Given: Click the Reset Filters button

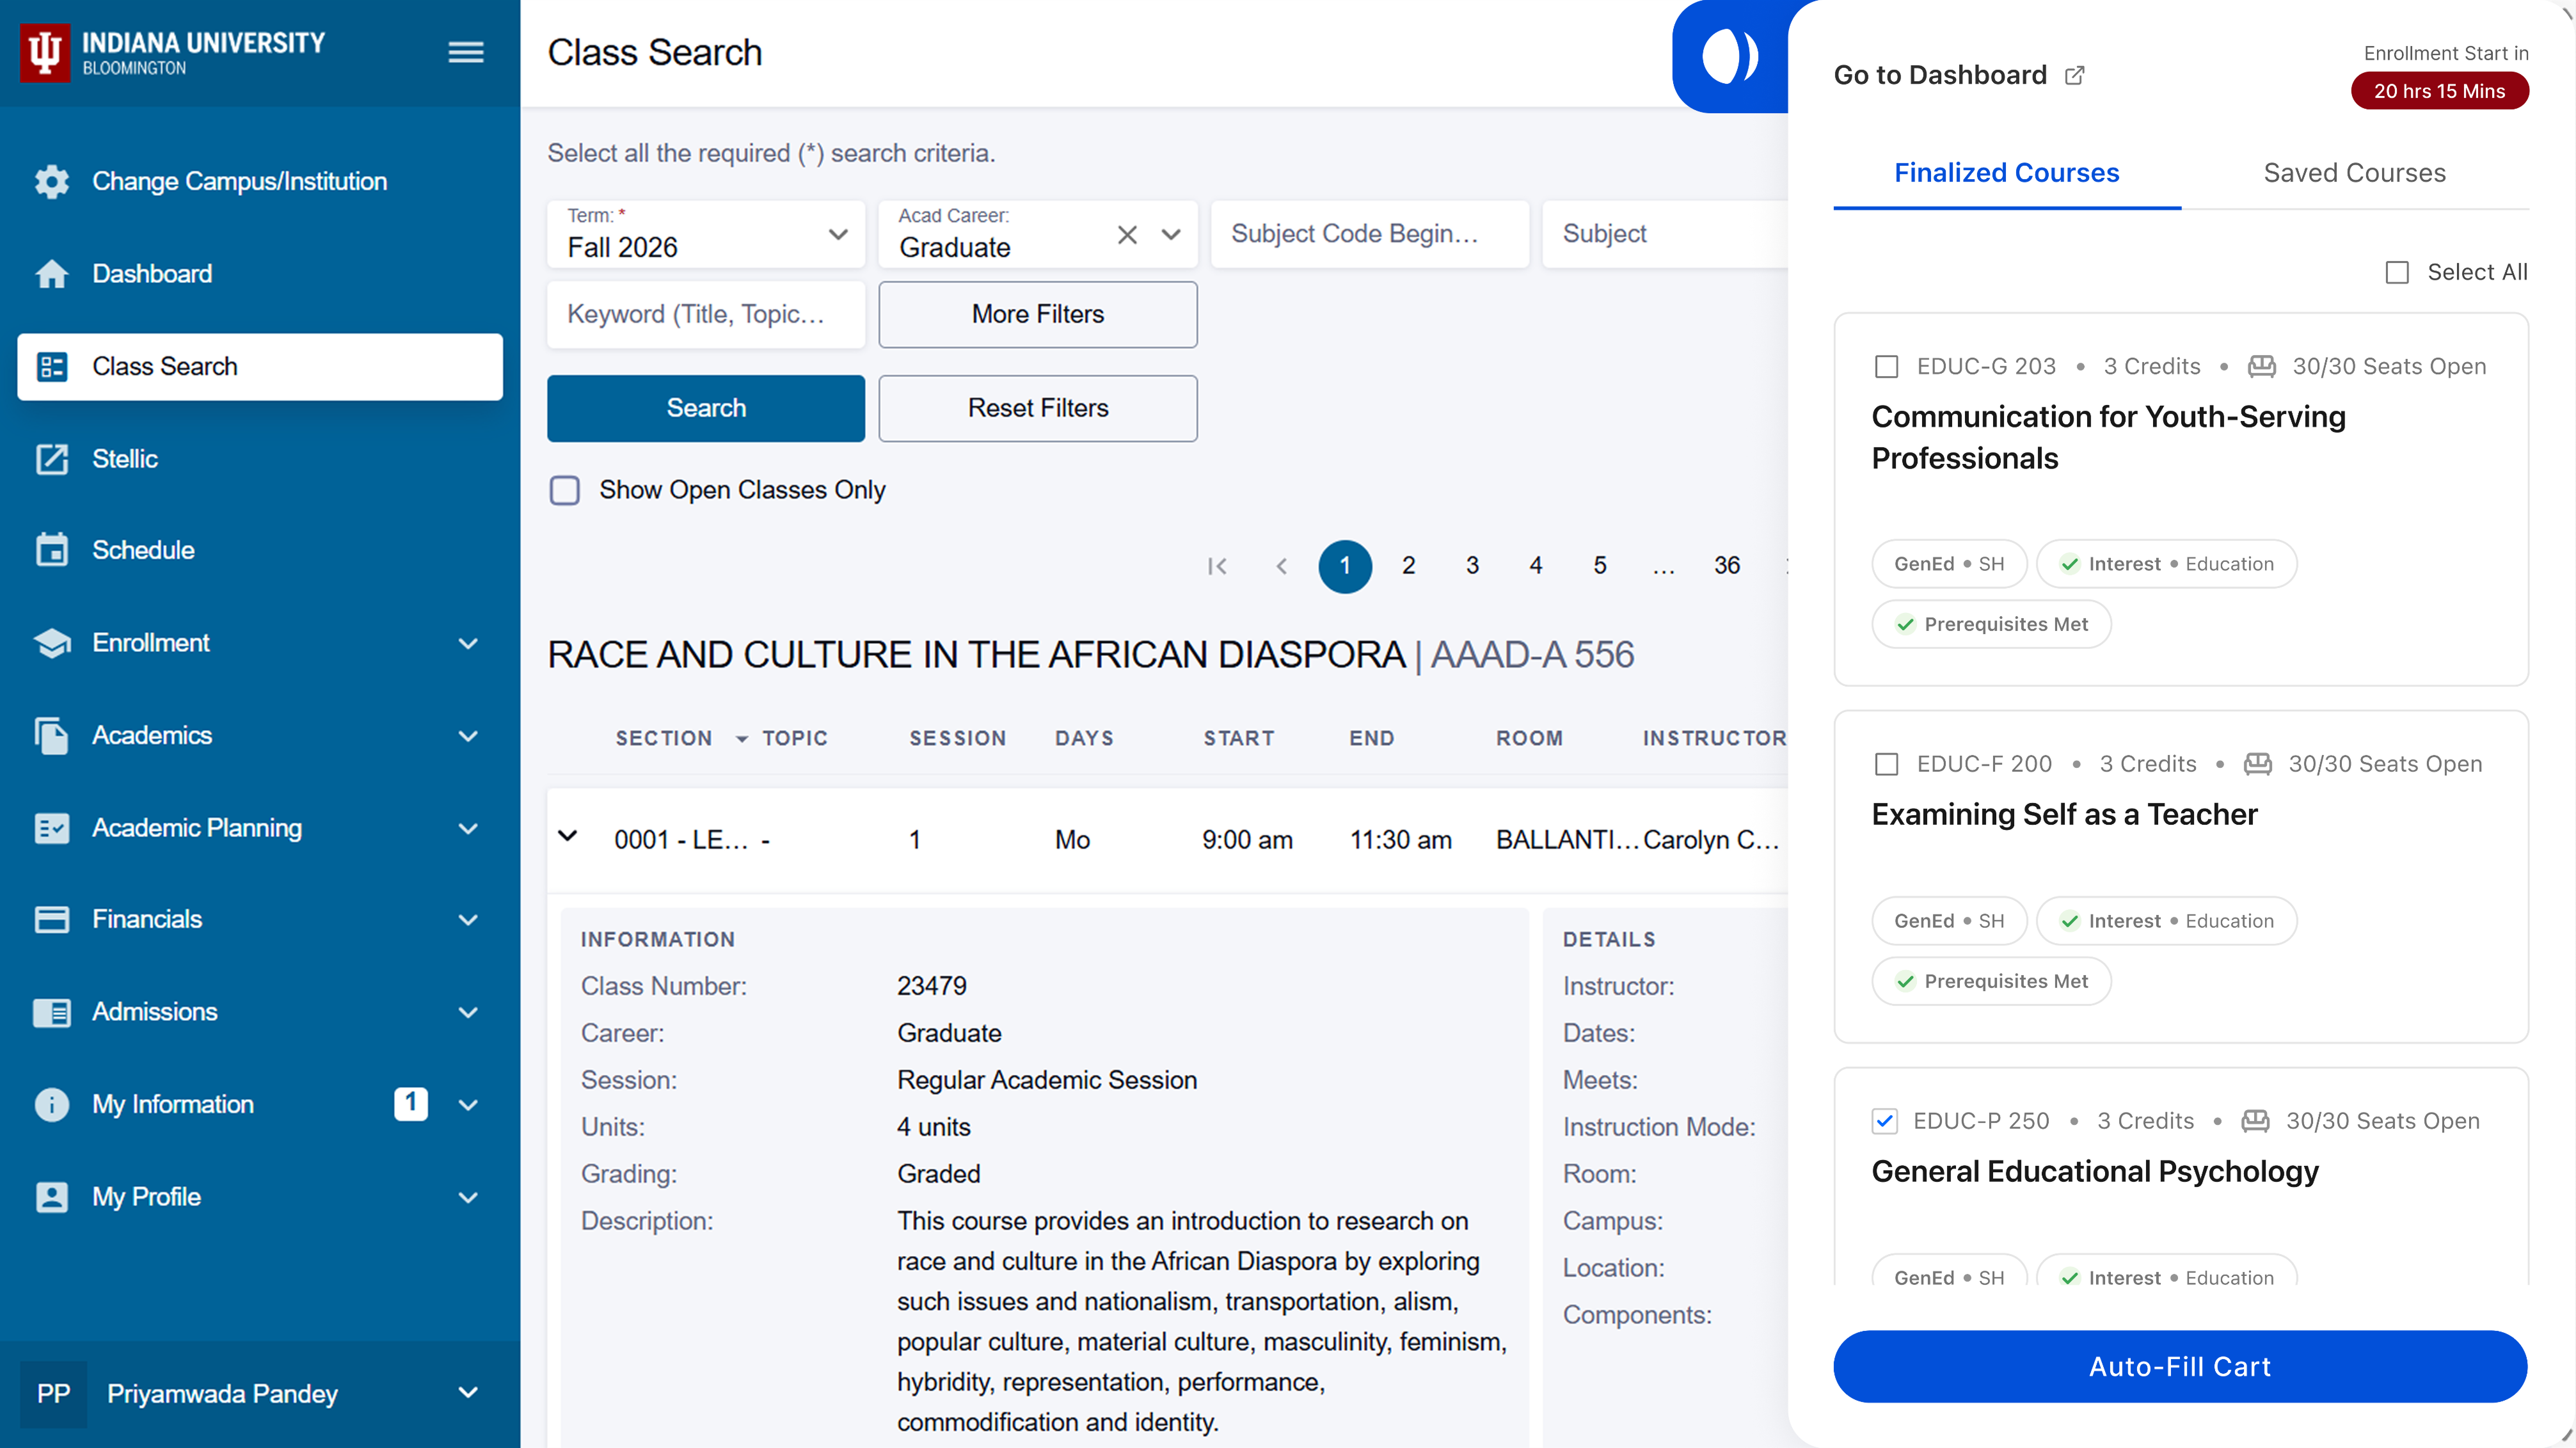Looking at the screenshot, I should click(1038, 408).
